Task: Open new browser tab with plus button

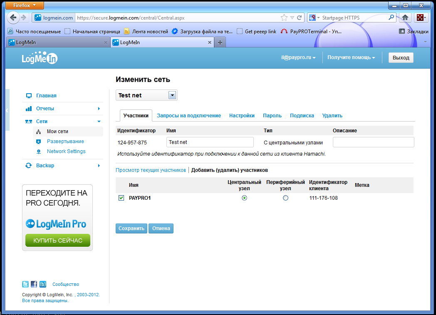Action: pos(220,42)
